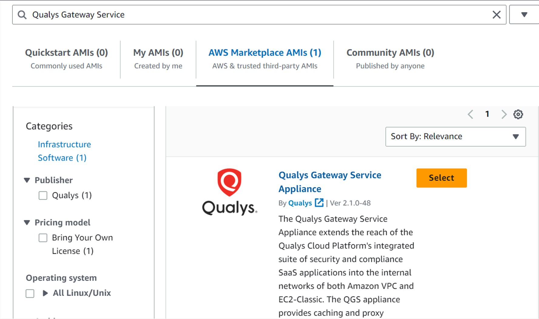Open results preferences gear icon
539x319 pixels.
(x=518, y=114)
